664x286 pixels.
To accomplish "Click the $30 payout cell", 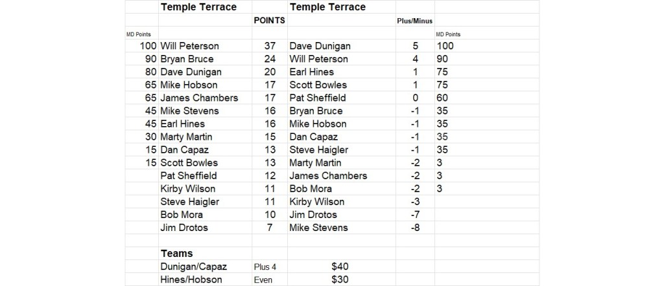I will pos(340,280).
